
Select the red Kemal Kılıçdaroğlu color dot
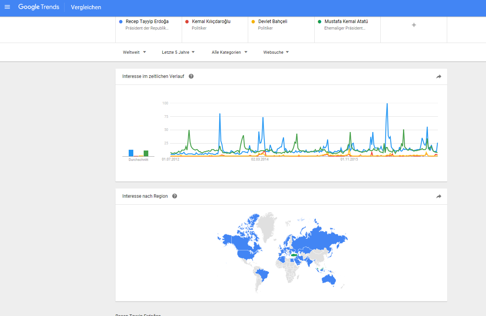(x=187, y=22)
